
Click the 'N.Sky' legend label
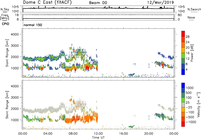coord(5,9)
